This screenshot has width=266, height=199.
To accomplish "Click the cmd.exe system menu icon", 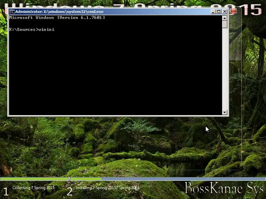I will coord(12,12).
